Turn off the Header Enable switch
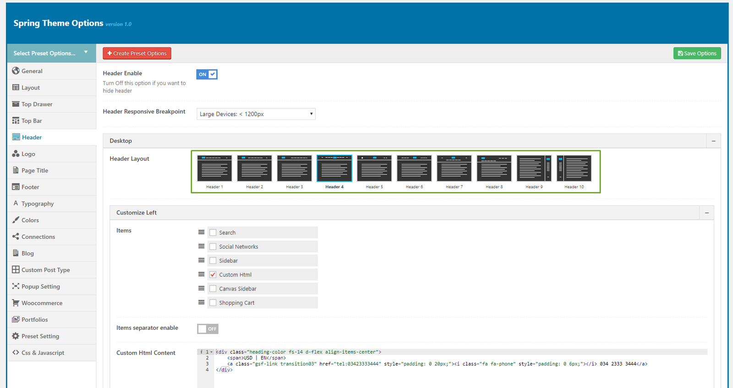Screen dimensions: 733x388 click(x=207, y=74)
